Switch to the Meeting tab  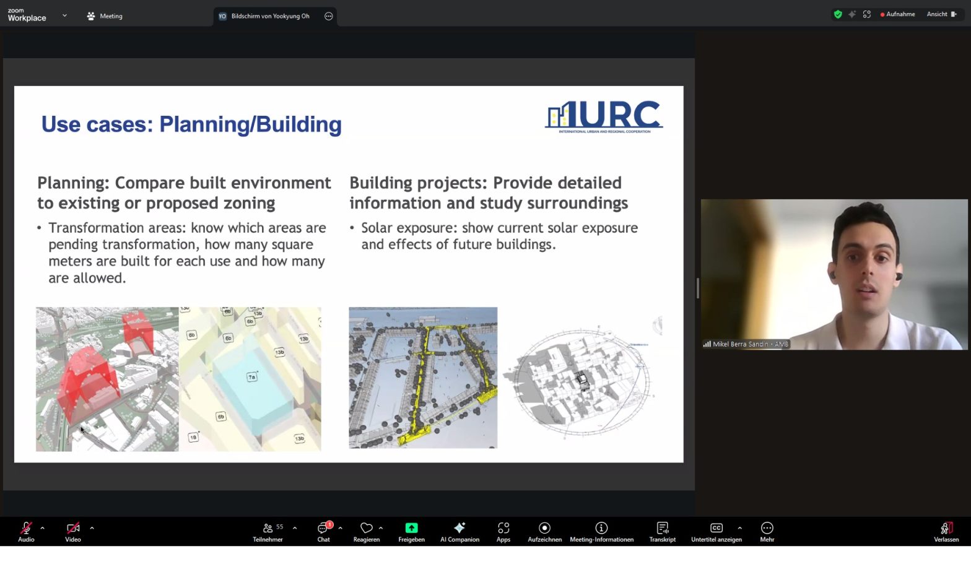point(105,16)
